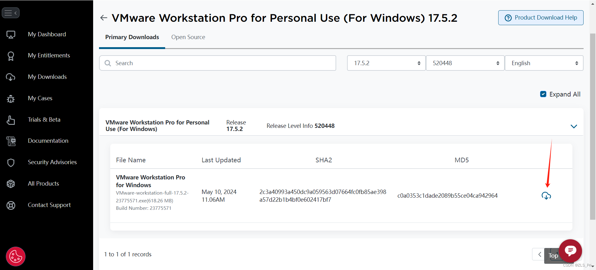Screen dimensions: 596x270
Task: Open the cookie preferences button
Action: 16,257
